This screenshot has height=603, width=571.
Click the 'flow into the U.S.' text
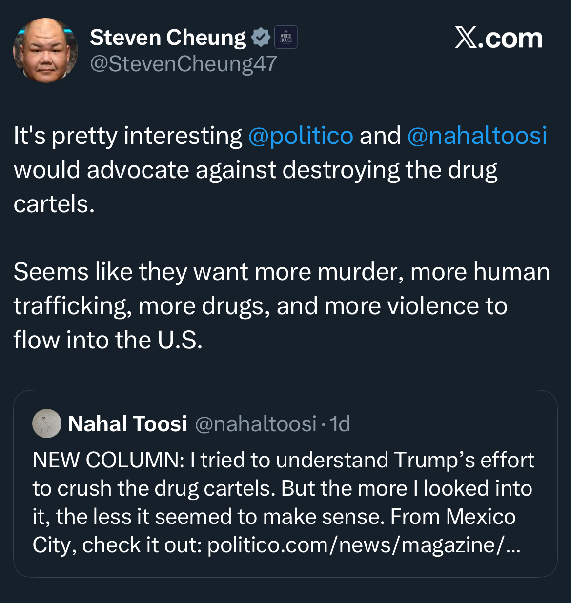tap(108, 340)
